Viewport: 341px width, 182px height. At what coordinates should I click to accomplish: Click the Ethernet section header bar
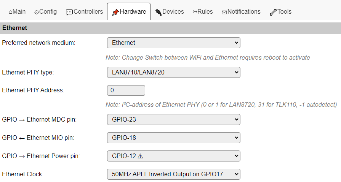[170, 28]
